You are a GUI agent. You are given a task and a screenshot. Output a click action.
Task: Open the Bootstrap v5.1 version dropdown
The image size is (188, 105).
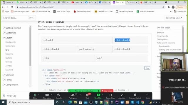[x=174, y=18]
